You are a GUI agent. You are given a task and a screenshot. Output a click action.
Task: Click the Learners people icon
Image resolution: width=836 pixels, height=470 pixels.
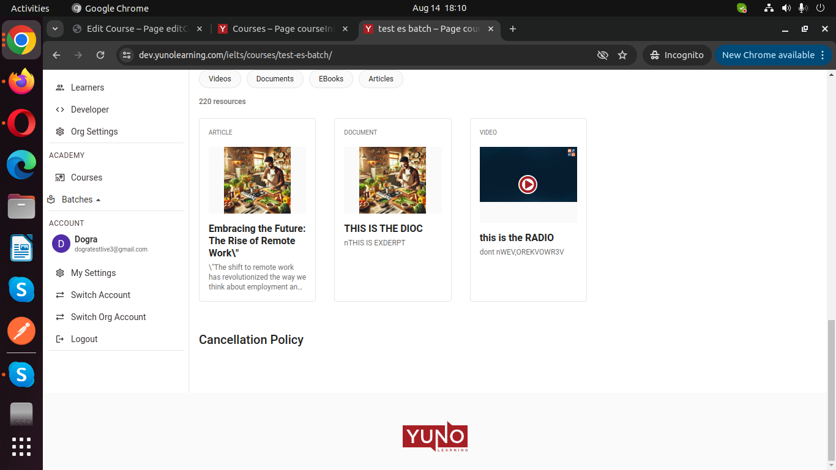tap(60, 88)
